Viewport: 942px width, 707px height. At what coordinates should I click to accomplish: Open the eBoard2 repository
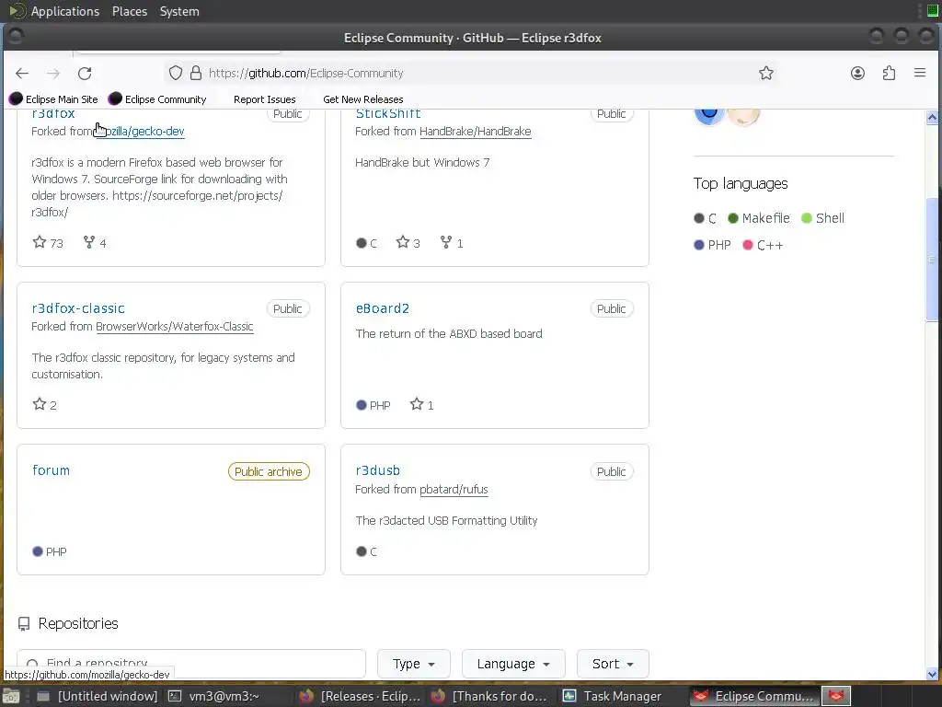(382, 307)
